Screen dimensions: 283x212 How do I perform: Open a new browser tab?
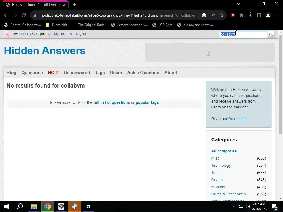pos(75,5)
